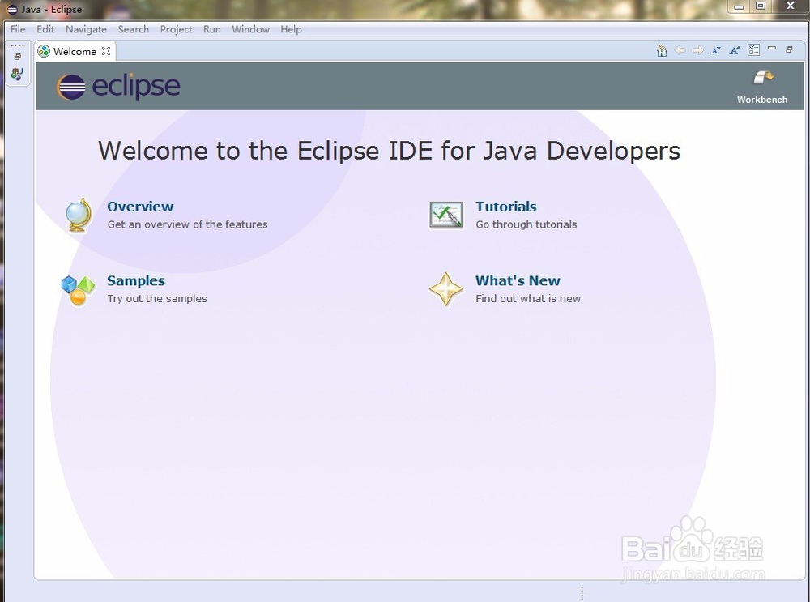Open the Search menu
Viewport: 810px width, 602px height.
[134, 29]
